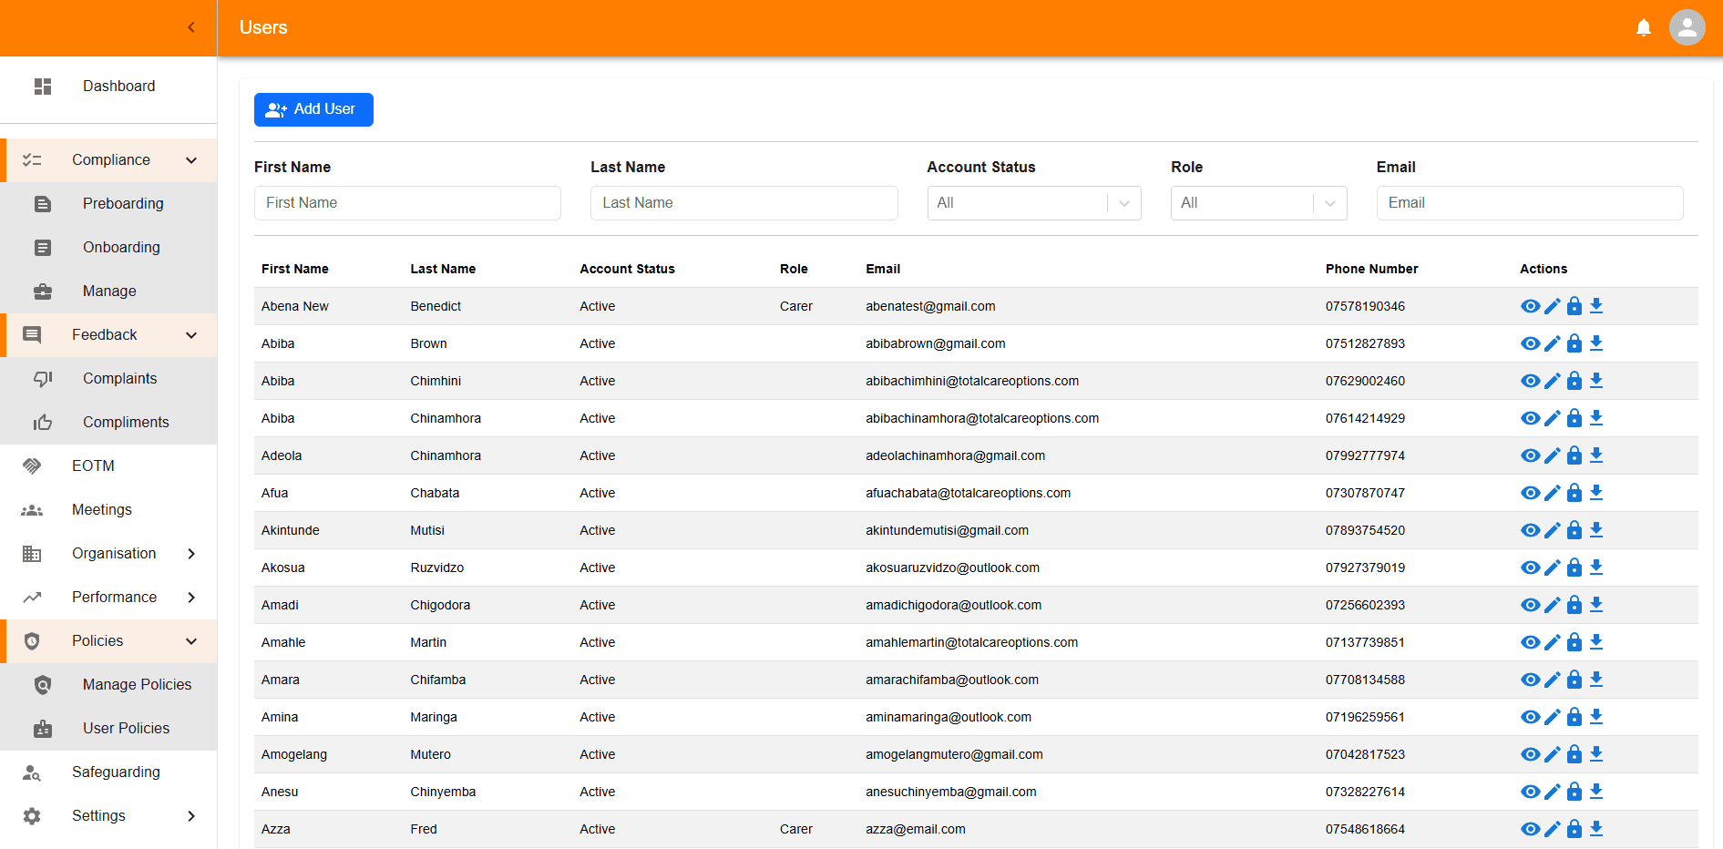Focus the First Name filter field
The image size is (1723, 849).
pos(407,203)
